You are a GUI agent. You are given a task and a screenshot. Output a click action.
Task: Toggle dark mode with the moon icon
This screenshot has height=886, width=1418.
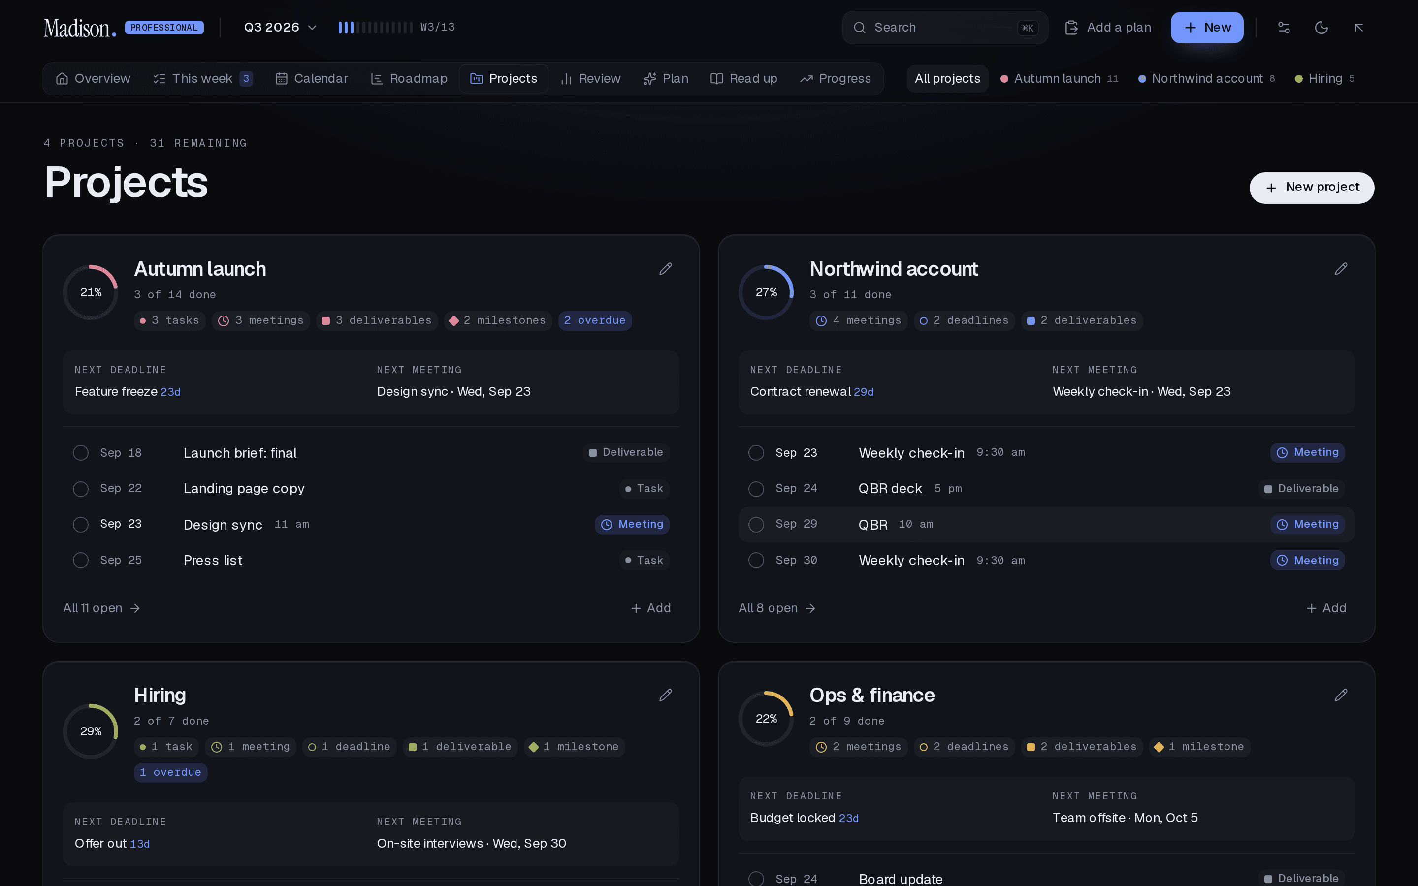tap(1321, 28)
